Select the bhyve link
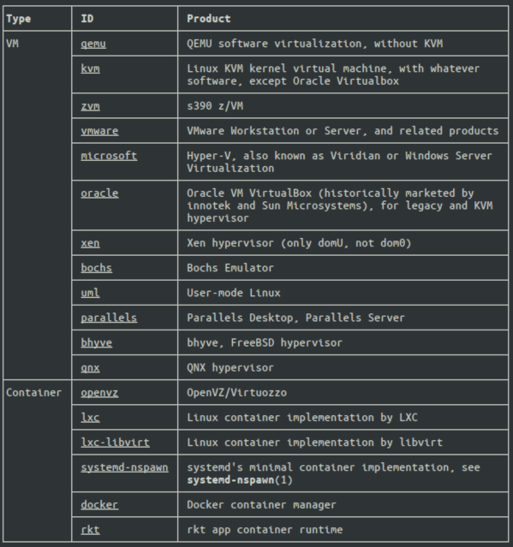513x547 pixels. (96, 342)
